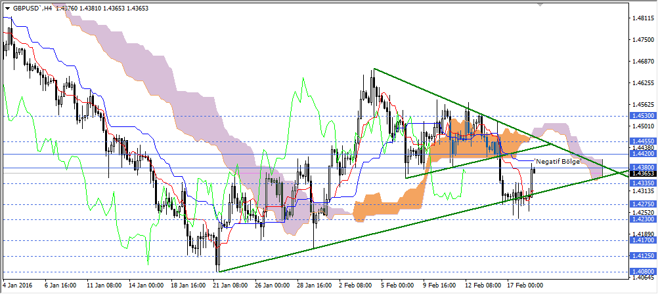Click the 2 Feb 08:00 time label
The image size is (658, 294).
pos(356,285)
